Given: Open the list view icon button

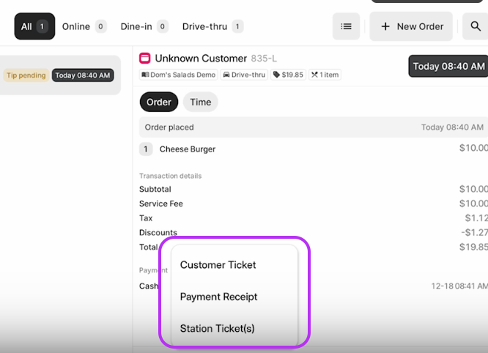Looking at the screenshot, I should tap(346, 26).
